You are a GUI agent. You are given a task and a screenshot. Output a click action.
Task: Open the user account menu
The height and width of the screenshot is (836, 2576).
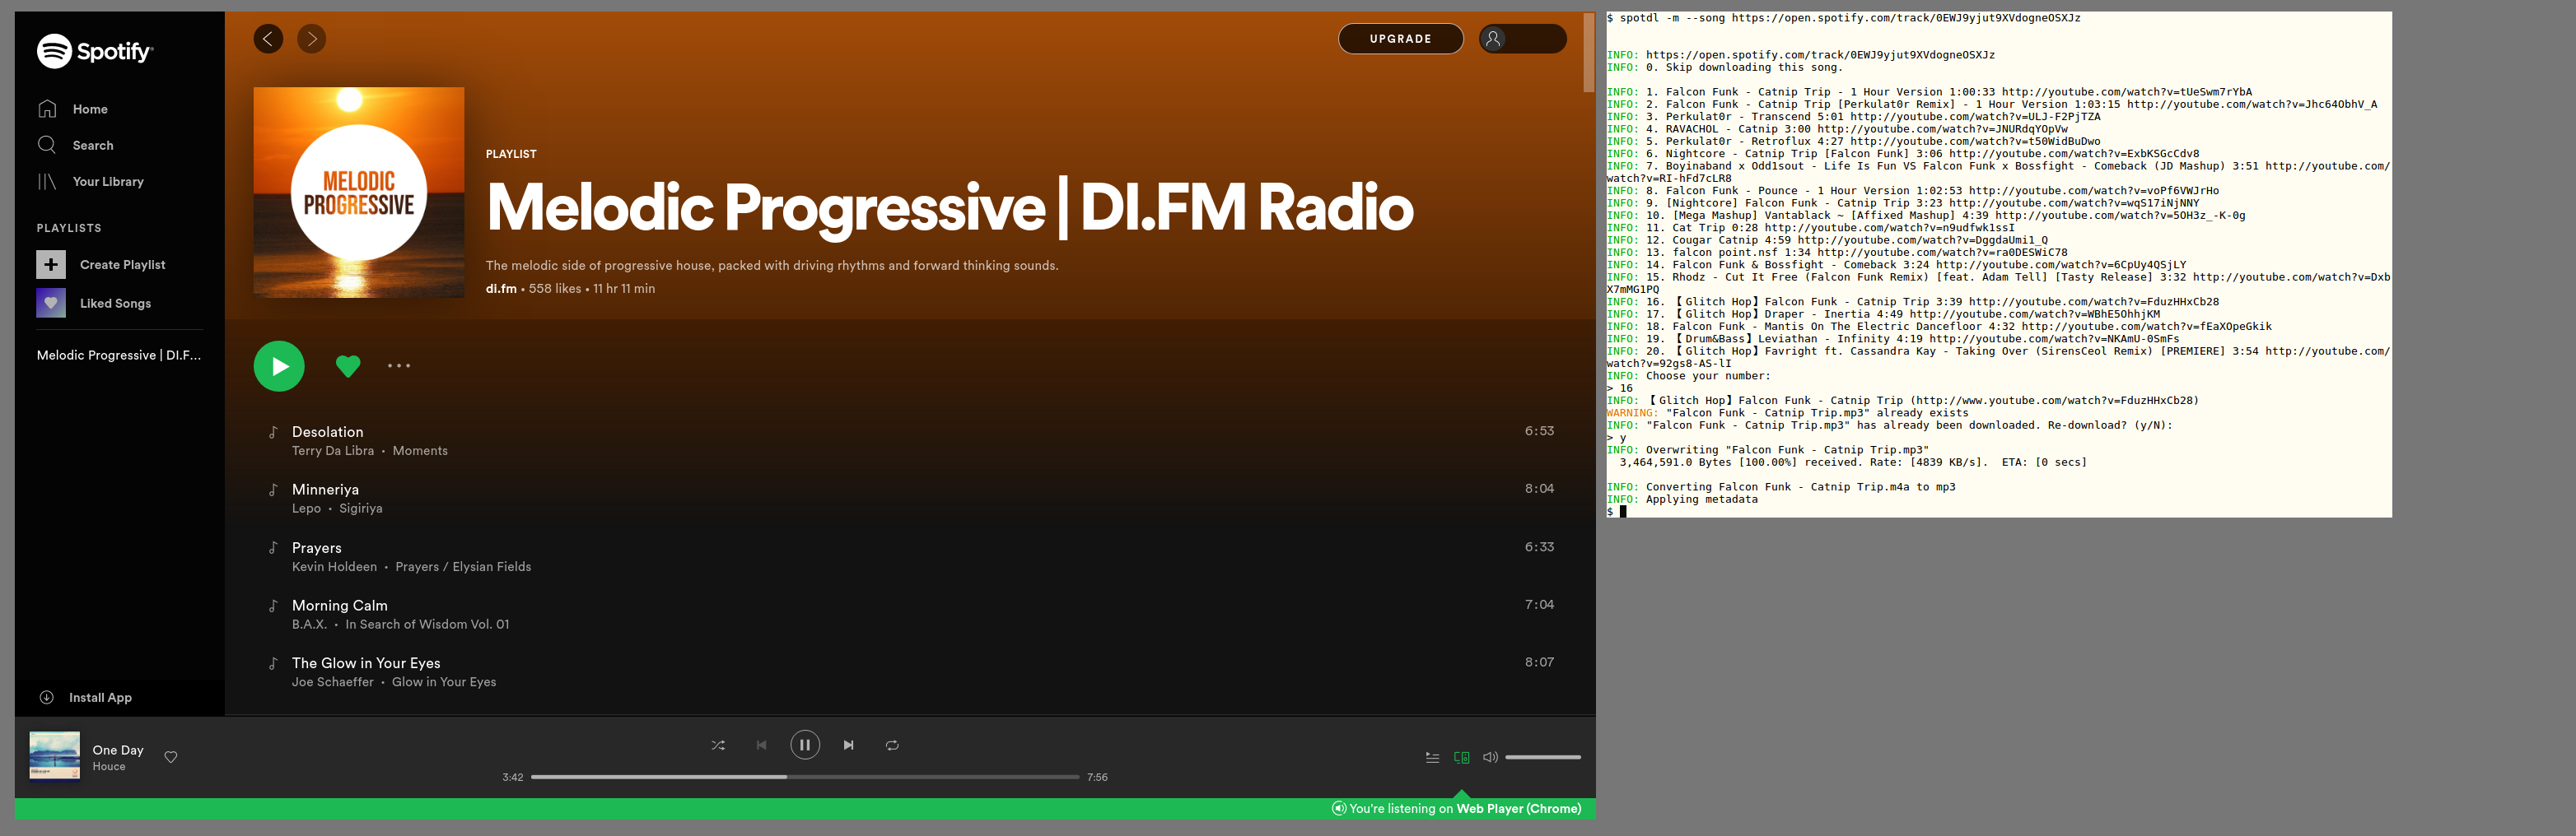[x=1522, y=39]
